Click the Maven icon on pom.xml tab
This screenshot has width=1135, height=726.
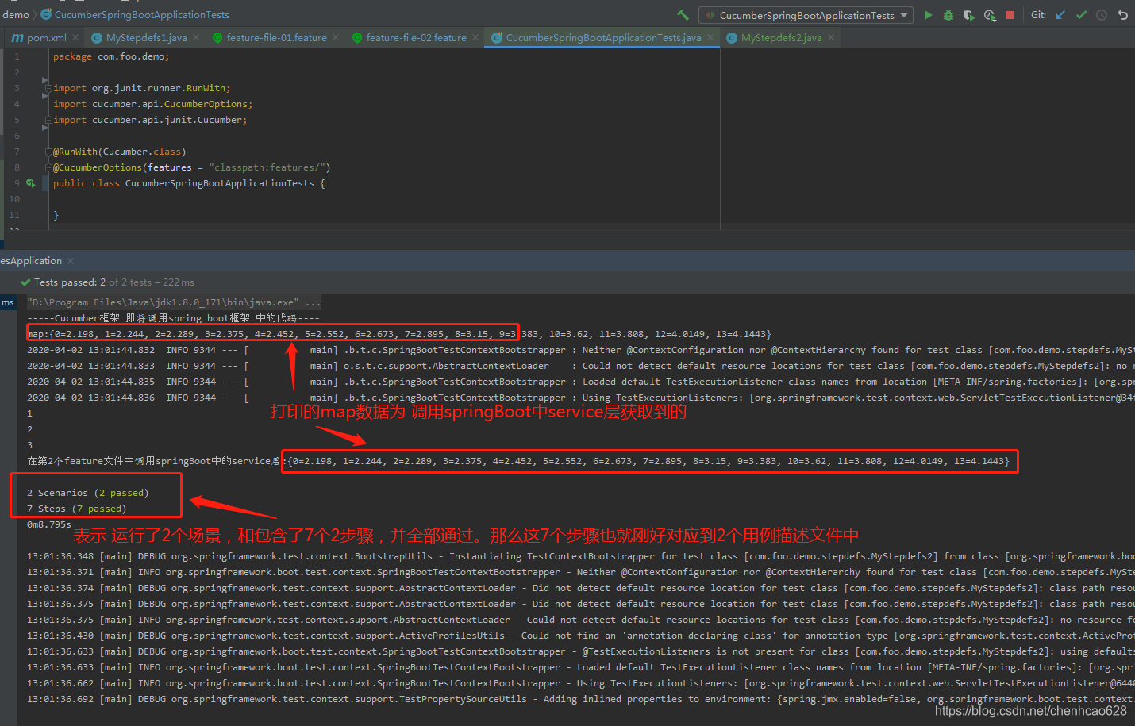tap(17, 37)
